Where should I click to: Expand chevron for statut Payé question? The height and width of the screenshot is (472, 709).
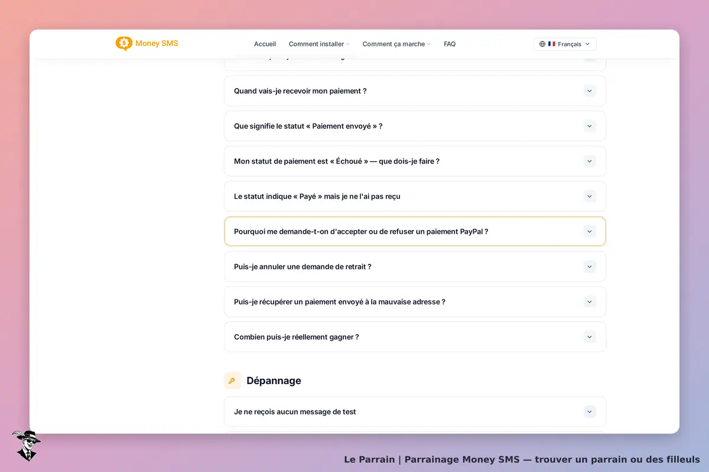click(590, 196)
